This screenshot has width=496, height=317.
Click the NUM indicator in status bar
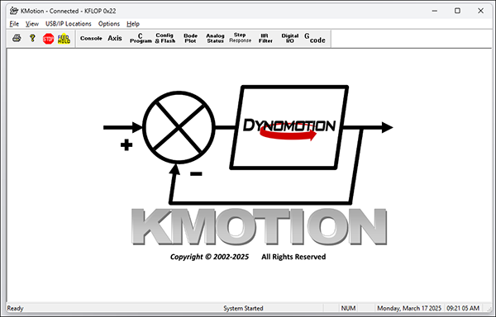pos(348,308)
